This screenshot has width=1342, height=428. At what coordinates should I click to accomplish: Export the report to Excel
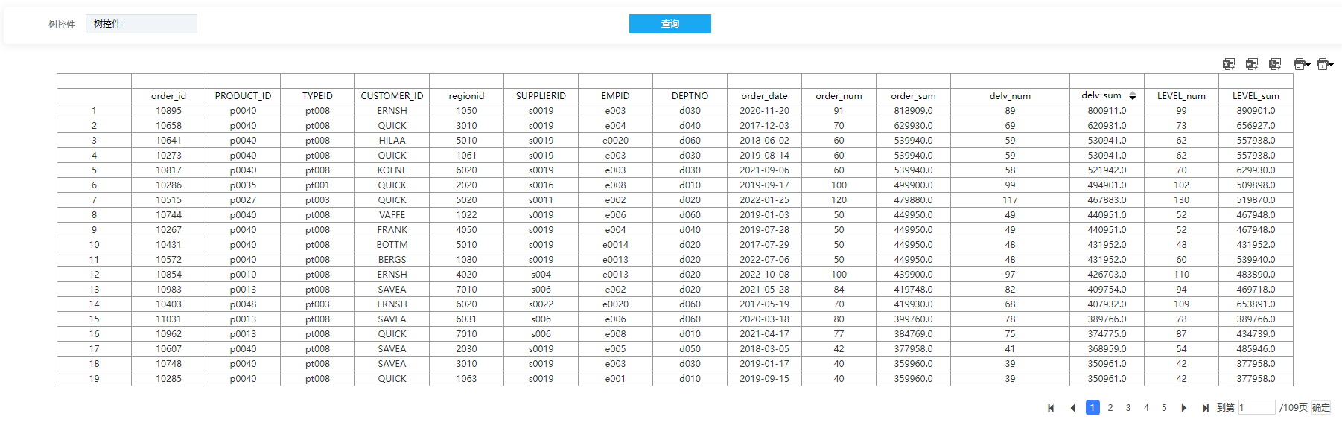[1229, 64]
